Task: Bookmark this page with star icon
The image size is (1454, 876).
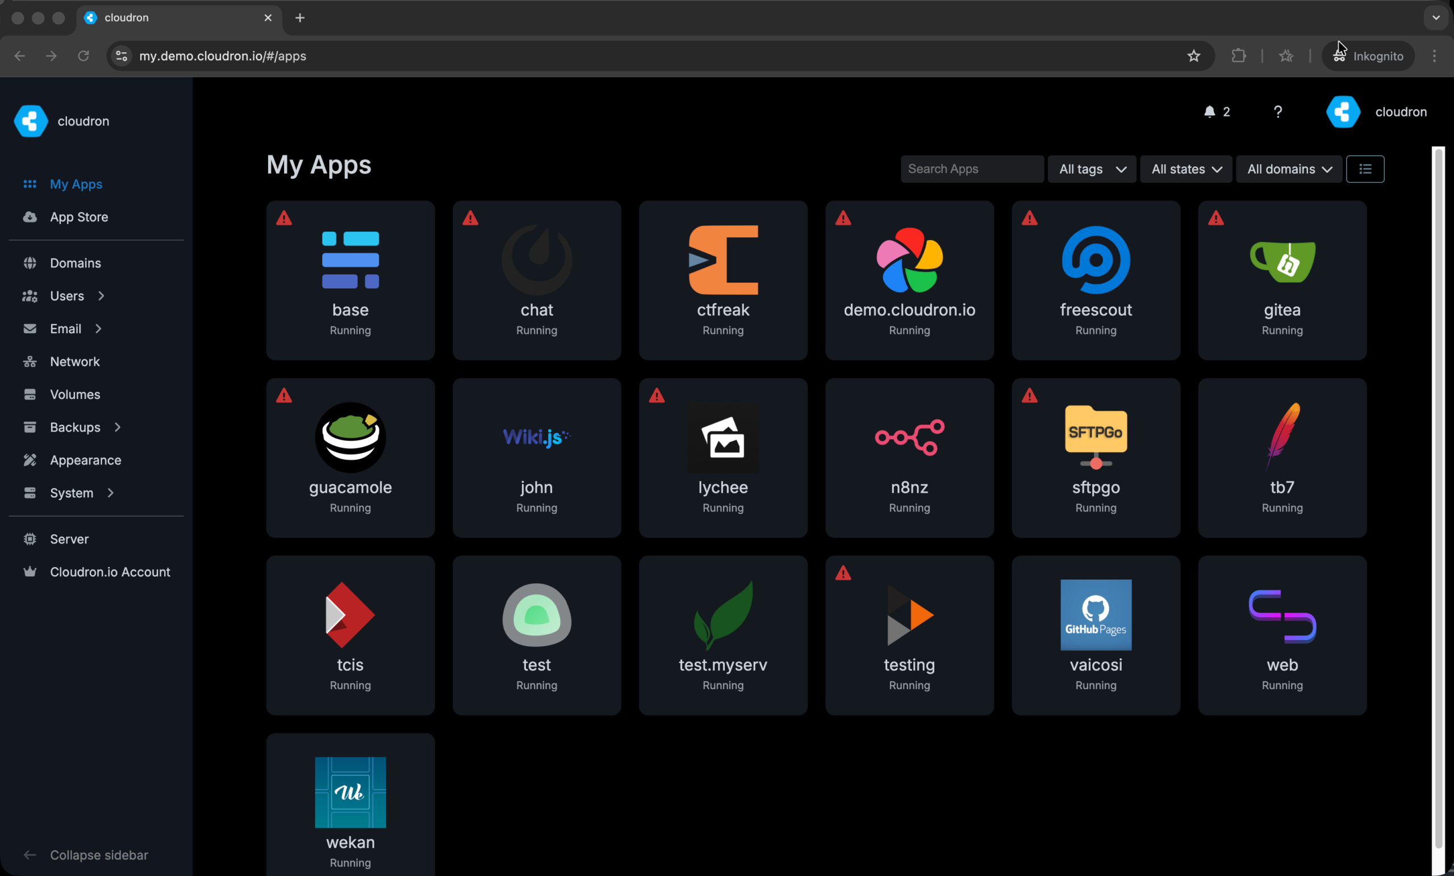Action: pos(1193,56)
